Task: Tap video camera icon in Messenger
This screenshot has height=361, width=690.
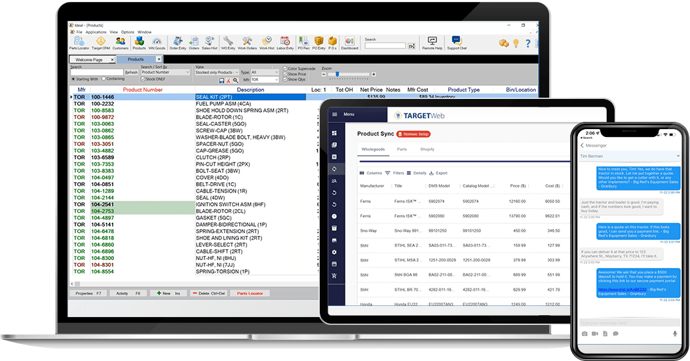Action: [x=595, y=333]
